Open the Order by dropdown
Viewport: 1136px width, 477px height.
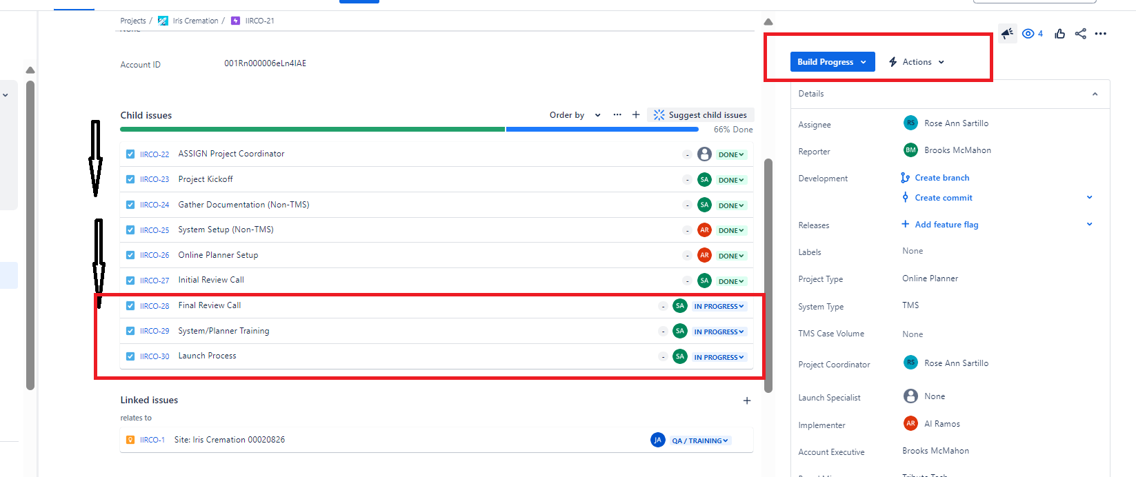tap(575, 115)
